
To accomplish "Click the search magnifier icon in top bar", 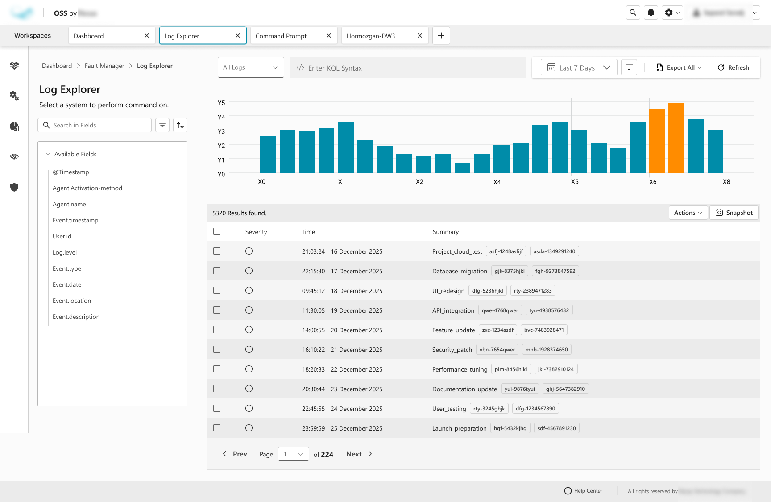I will click(633, 13).
